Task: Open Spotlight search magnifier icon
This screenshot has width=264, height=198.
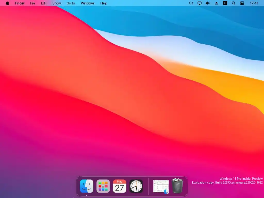Action: pos(234,3)
